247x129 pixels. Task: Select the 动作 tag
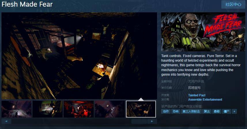[166, 111]
